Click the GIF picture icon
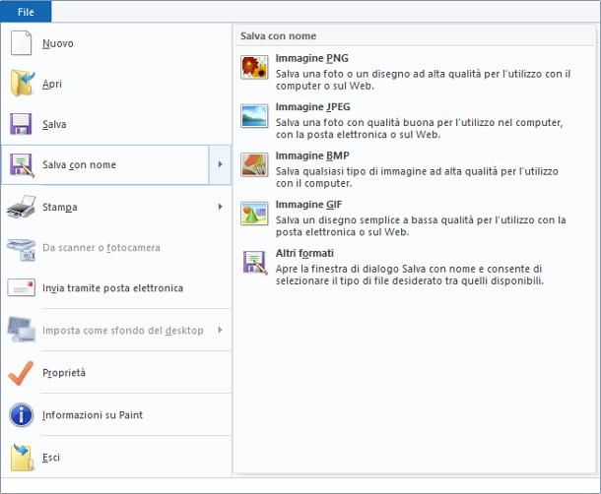The image size is (601, 494). (x=254, y=214)
